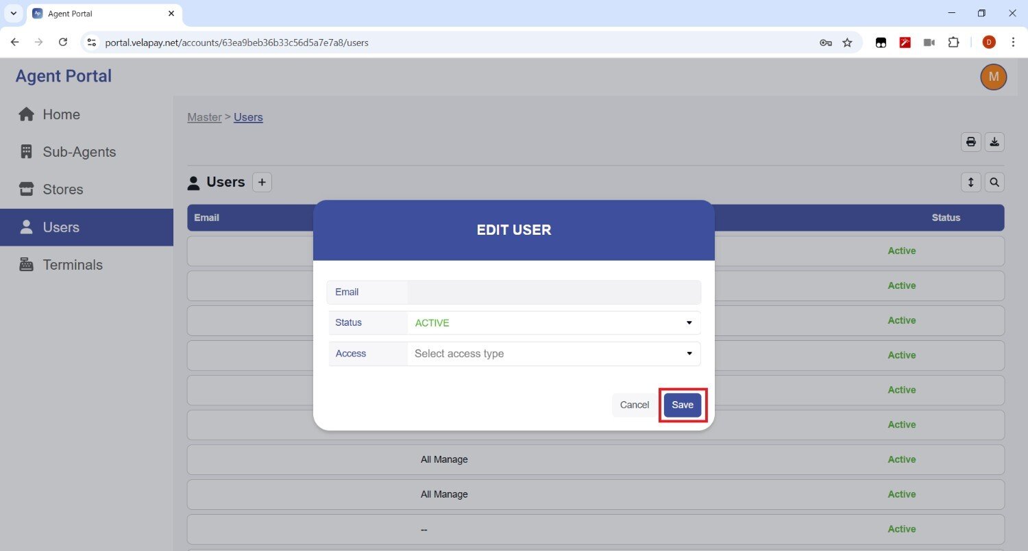Click the download export icon
The width and height of the screenshot is (1028, 551).
pyautogui.click(x=994, y=142)
